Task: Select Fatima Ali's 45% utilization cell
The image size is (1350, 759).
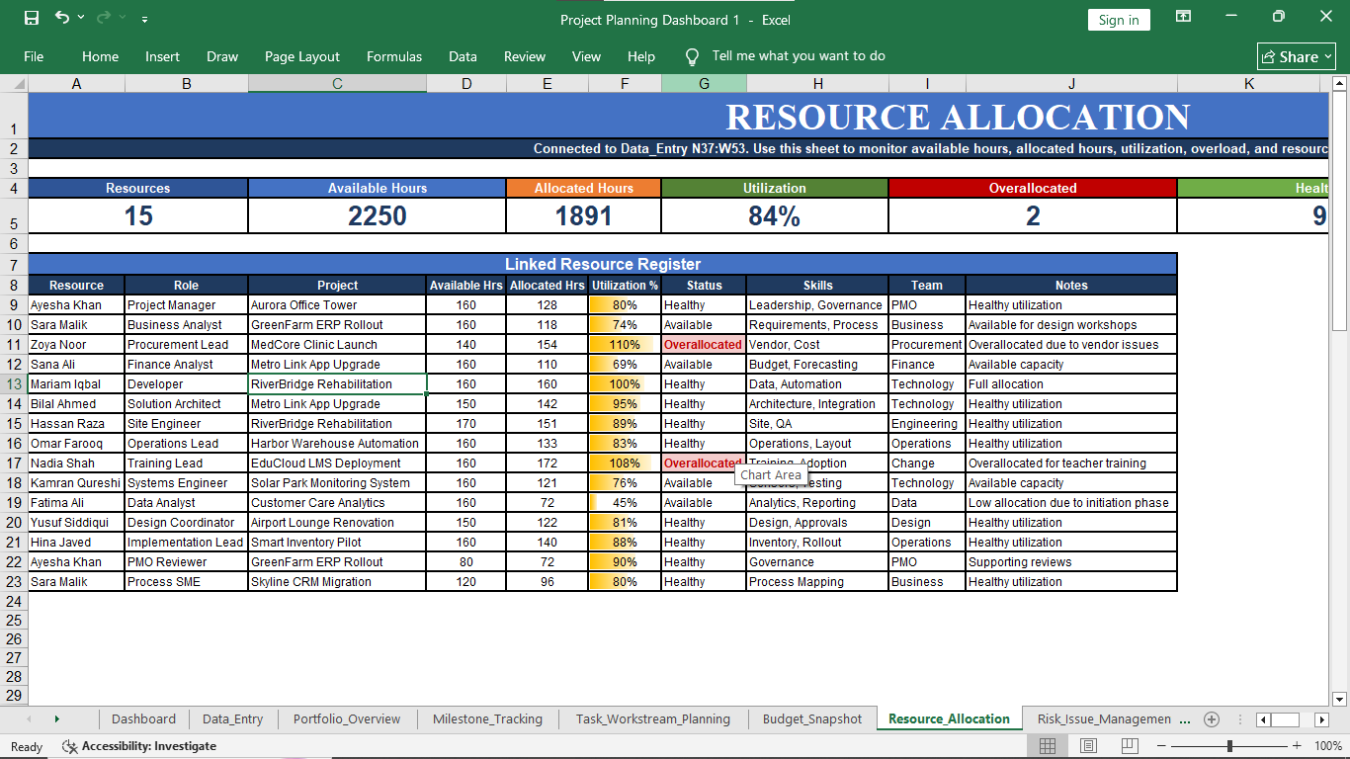Action: pos(625,503)
